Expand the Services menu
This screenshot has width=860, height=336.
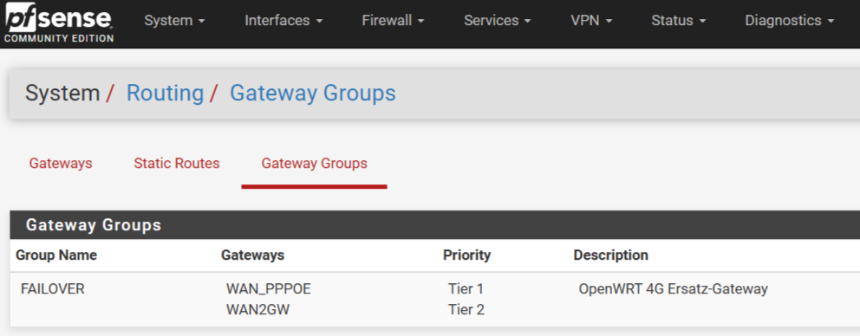[498, 21]
